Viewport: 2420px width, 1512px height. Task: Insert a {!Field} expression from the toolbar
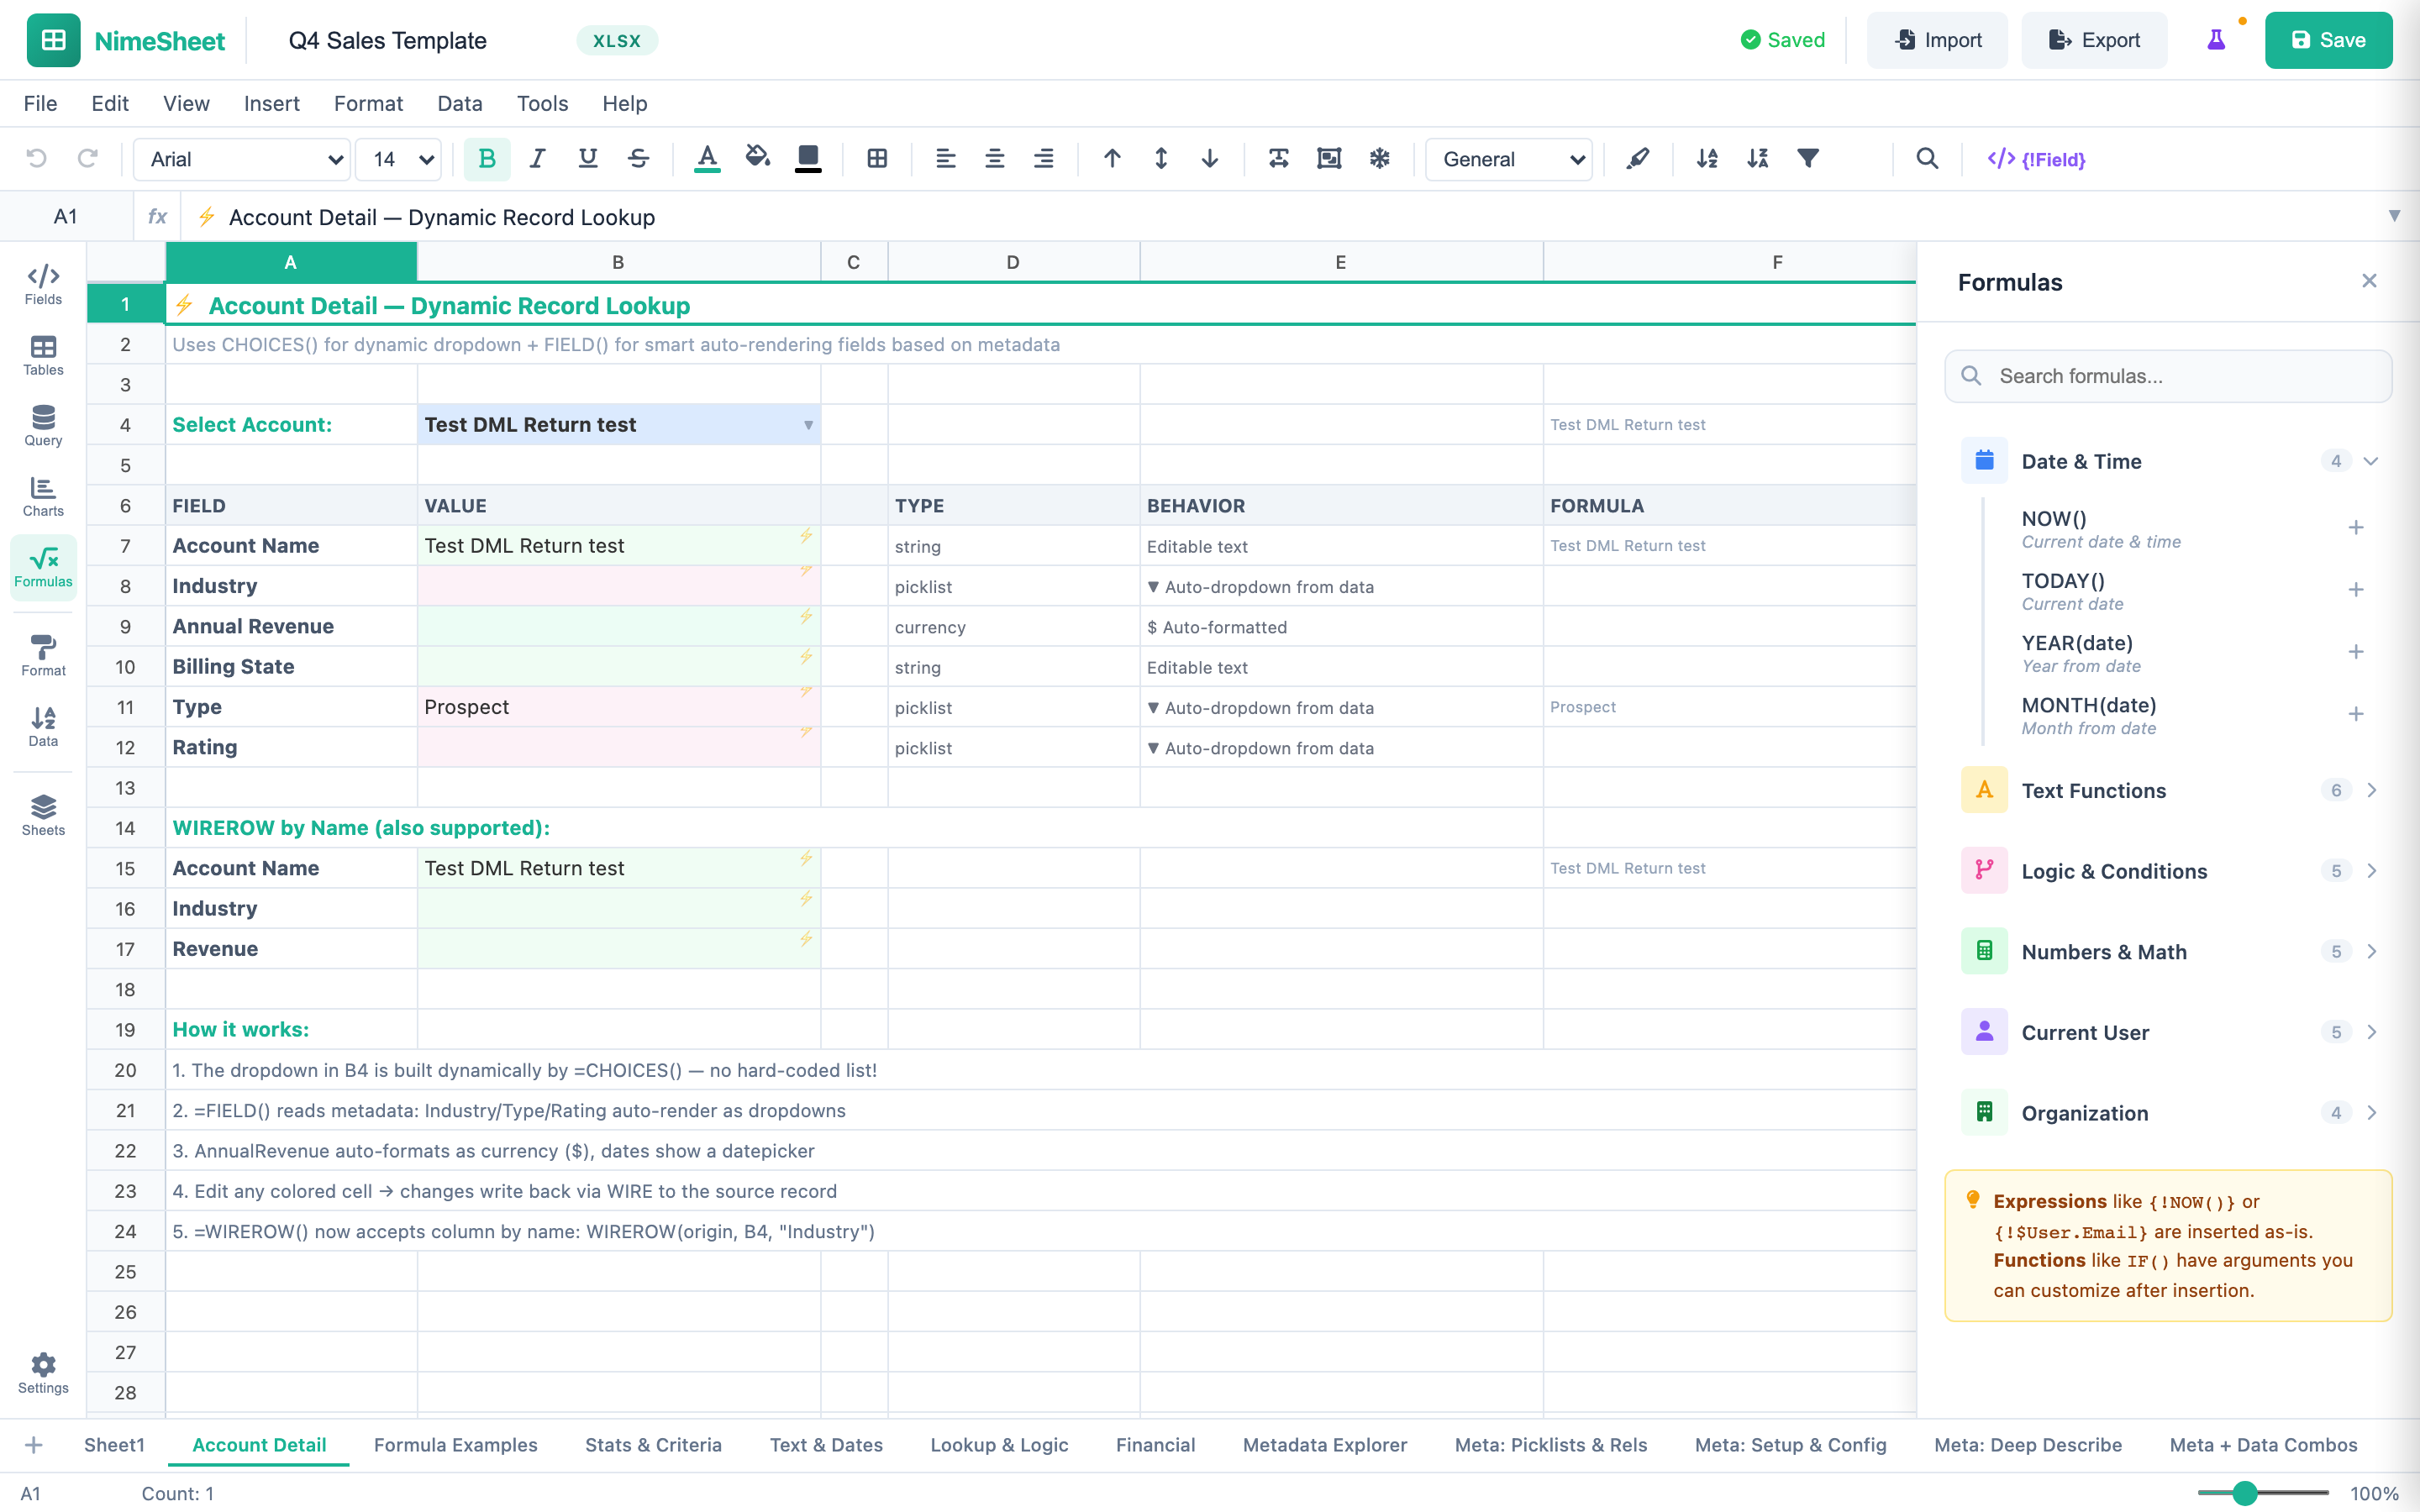[2036, 159]
